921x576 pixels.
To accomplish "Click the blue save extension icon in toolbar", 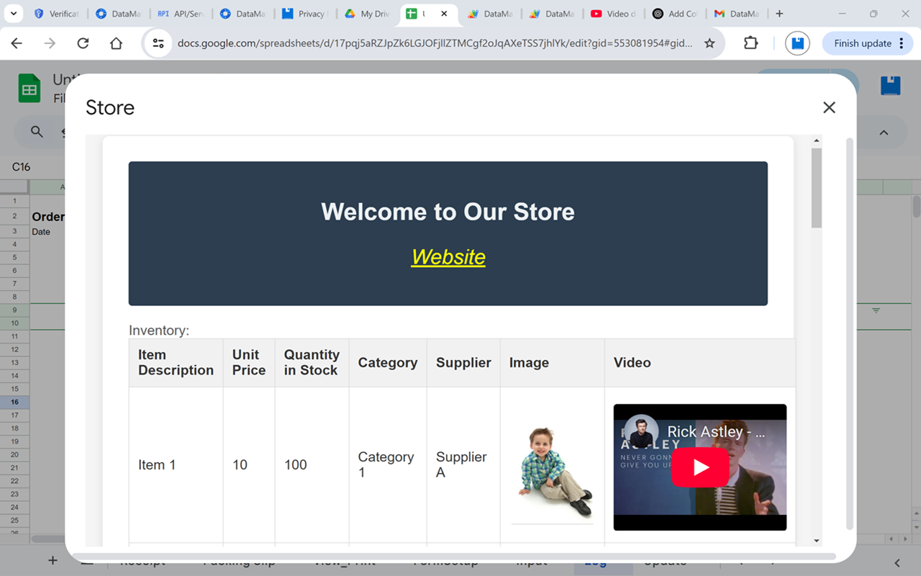I will coord(797,43).
